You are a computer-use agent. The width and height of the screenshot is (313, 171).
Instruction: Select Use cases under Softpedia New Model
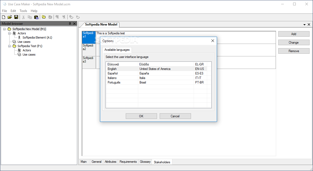point(24,42)
